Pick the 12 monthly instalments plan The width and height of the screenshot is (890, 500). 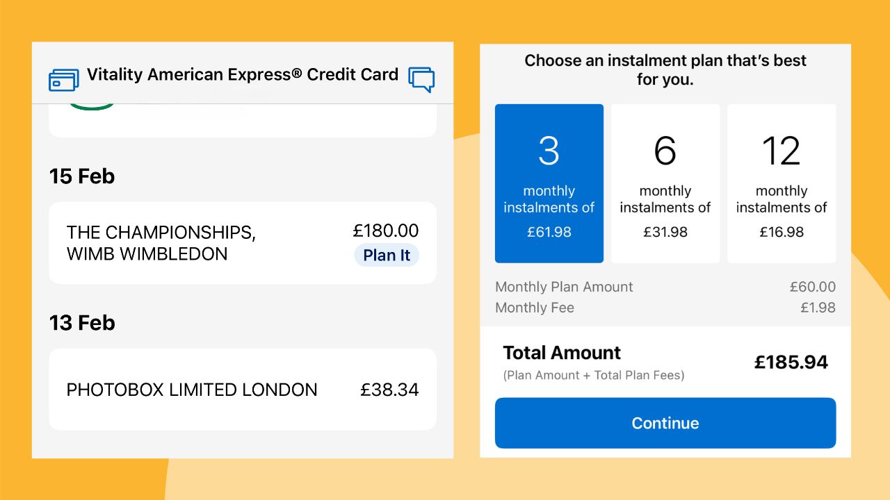point(782,183)
